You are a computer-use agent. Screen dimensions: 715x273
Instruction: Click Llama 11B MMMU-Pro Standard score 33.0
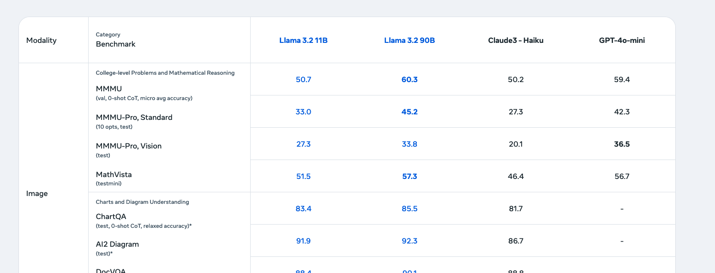coord(303,112)
